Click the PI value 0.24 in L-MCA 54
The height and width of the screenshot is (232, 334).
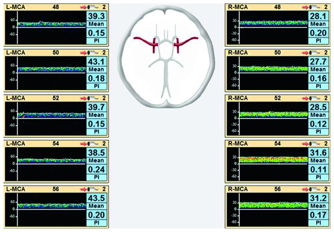pyautogui.click(x=97, y=170)
